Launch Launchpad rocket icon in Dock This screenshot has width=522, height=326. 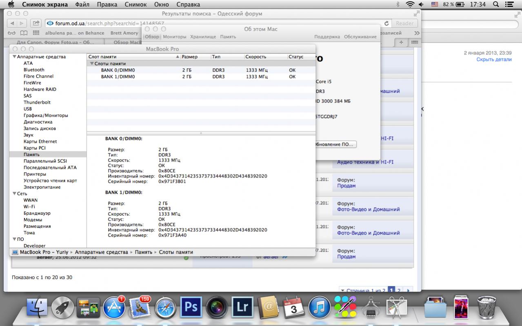[x=62, y=308]
